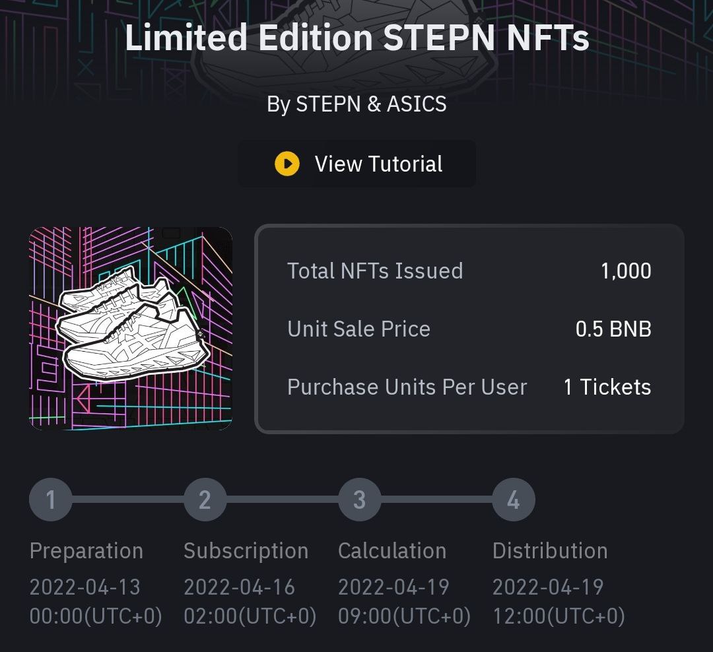Open the View Tutorial button
The width and height of the screenshot is (713, 652).
tap(356, 164)
